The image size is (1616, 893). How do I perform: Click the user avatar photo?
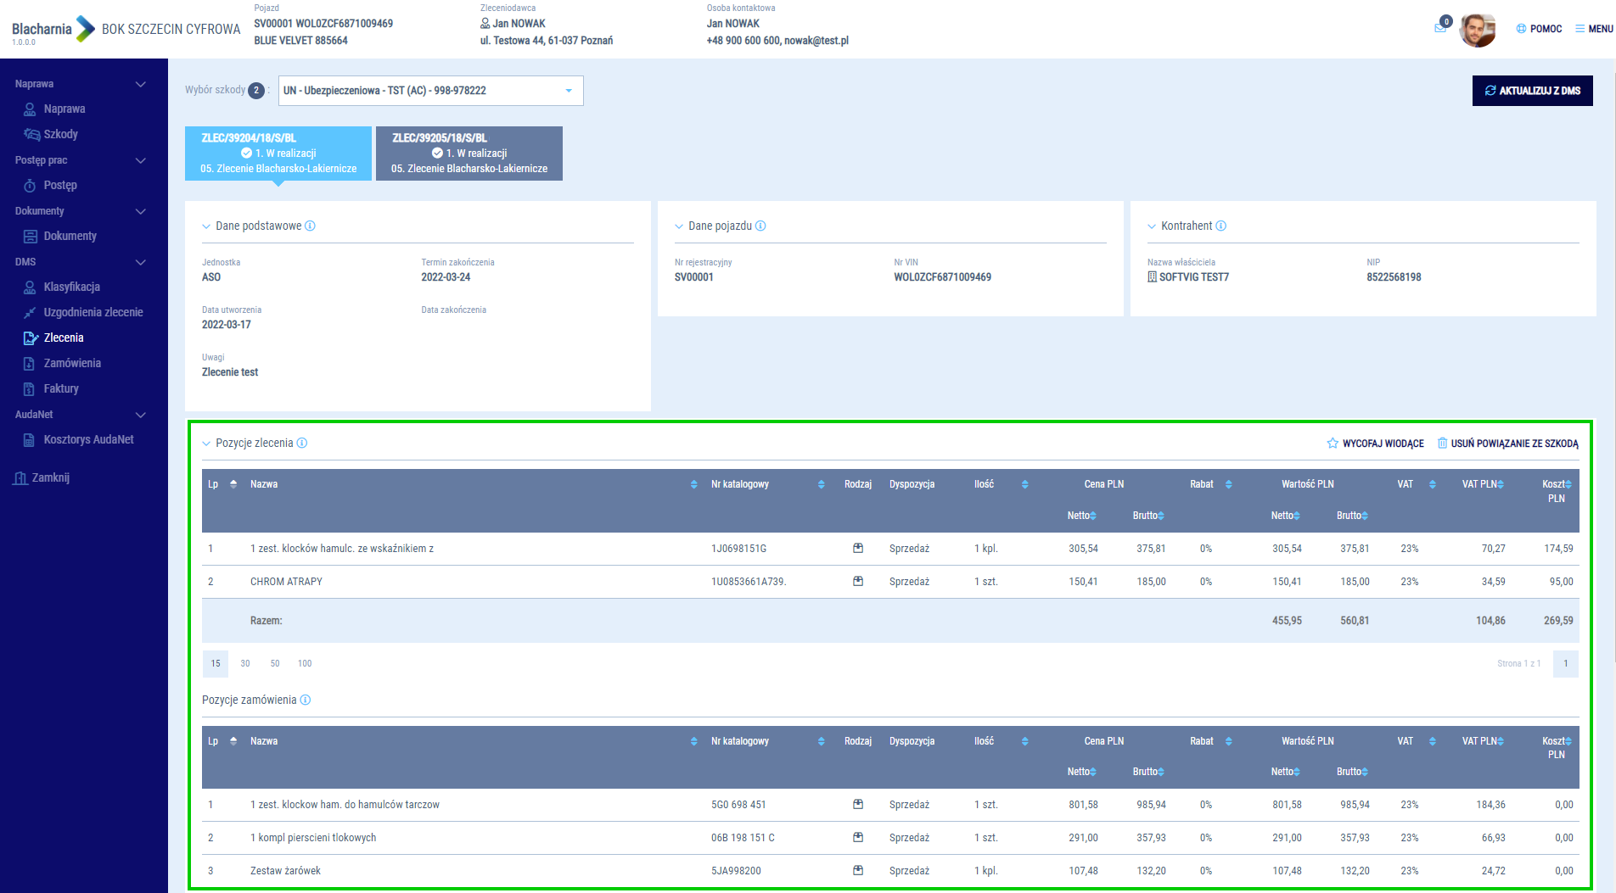click(x=1477, y=30)
